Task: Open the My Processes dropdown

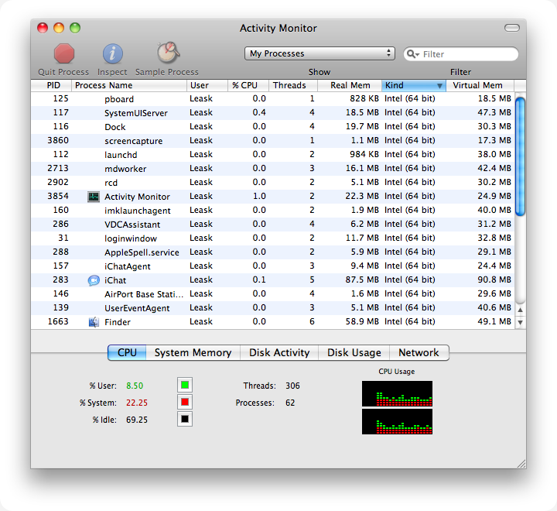Action: point(320,53)
